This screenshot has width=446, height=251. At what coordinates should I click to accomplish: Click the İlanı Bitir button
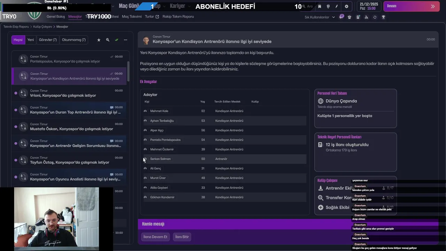182,237
